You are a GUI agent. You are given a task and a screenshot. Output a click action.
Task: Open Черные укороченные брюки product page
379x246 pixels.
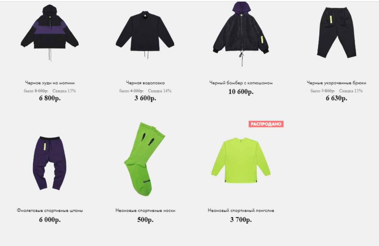(337, 83)
